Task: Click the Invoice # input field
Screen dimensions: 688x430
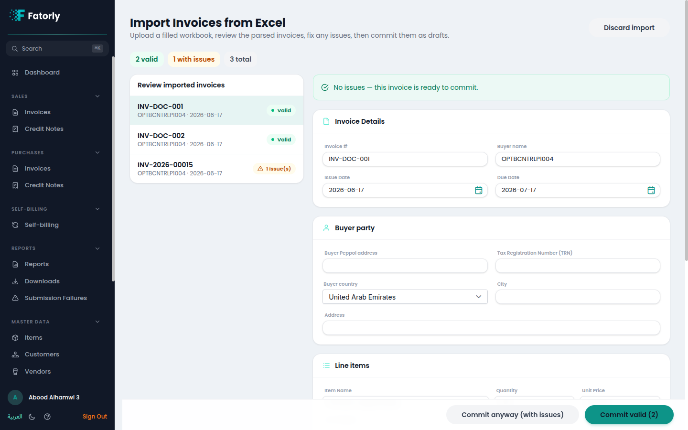Action: (x=405, y=159)
